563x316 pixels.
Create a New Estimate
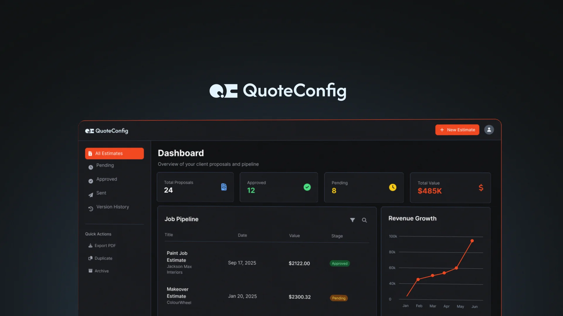[x=457, y=130]
